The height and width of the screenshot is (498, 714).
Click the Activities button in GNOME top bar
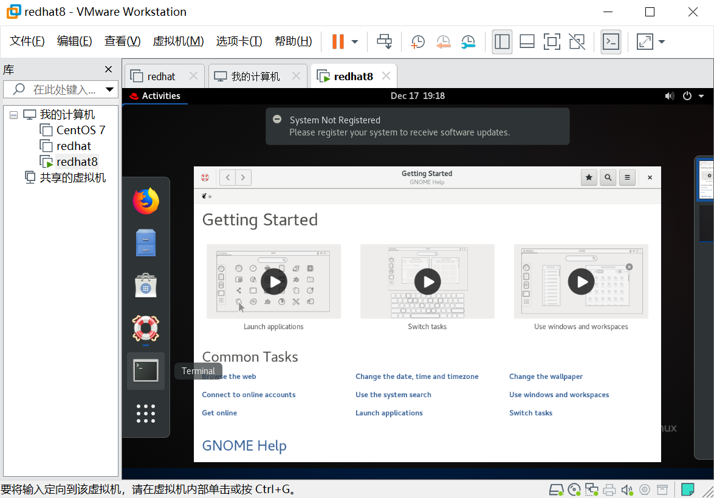click(x=156, y=95)
